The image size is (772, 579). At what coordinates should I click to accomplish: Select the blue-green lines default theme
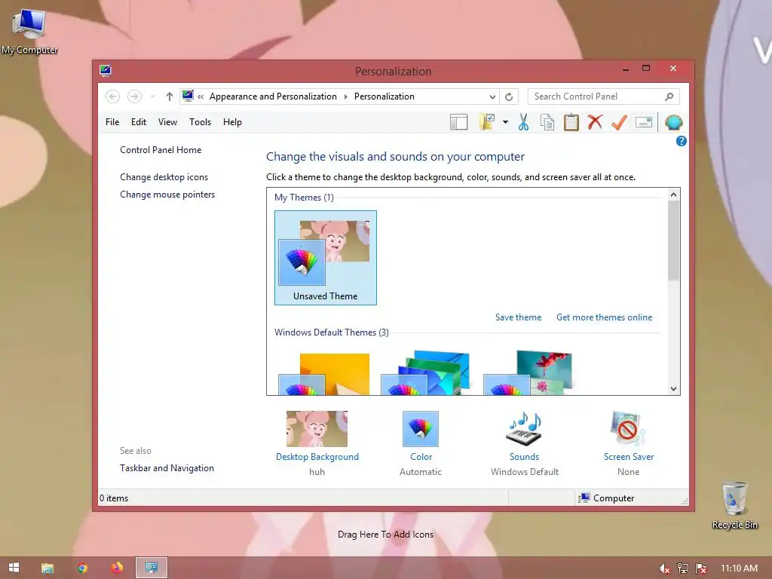click(x=425, y=372)
